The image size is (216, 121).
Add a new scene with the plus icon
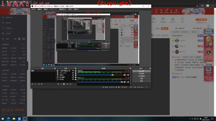32,84
